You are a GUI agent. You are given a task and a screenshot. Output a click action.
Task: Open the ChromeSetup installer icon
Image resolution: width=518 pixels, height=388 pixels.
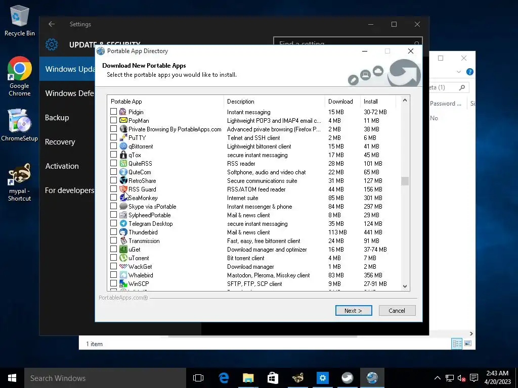[x=20, y=125]
